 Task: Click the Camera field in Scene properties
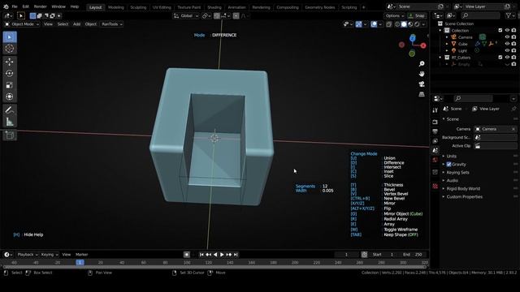pos(496,129)
